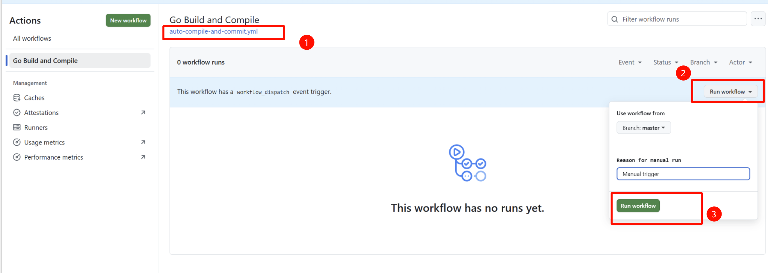This screenshot has width=768, height=273.
Task: Click the 'workflow_dispatch' code text
Action: 263,92
